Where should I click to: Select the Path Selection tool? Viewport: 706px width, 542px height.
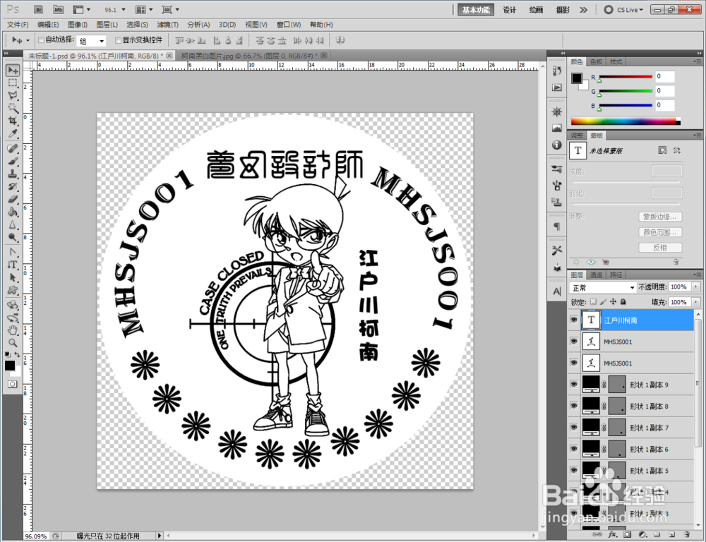point(13,277)
